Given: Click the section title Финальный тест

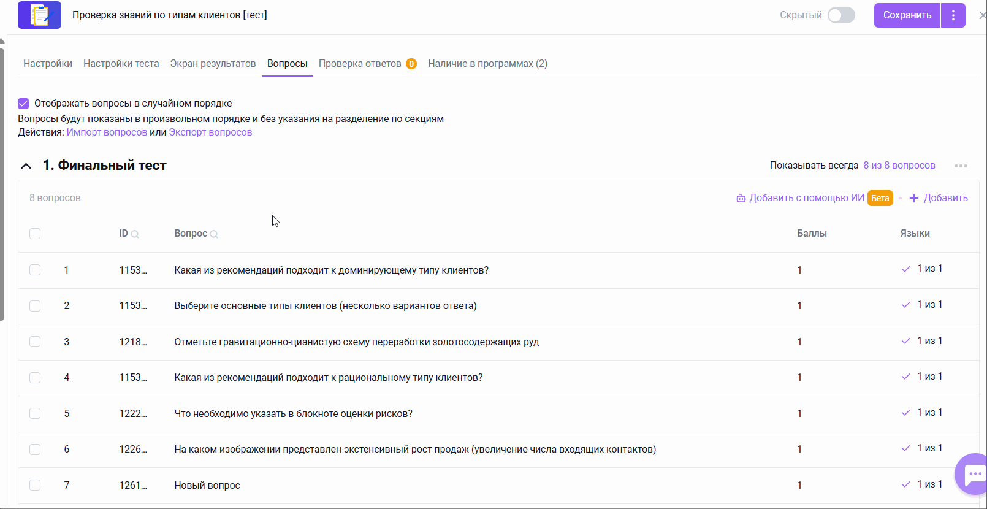Looking at the screenshot, I should [x=105, y=166].
